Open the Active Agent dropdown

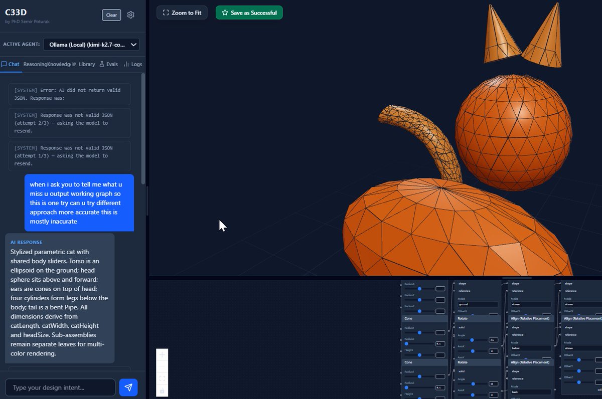[91, 45]
